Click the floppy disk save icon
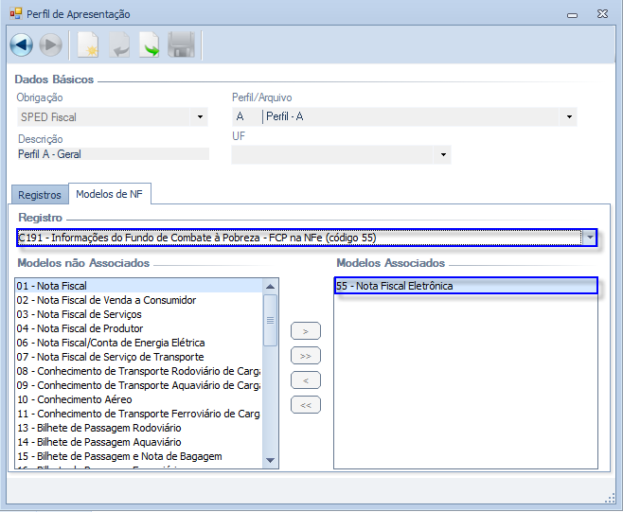Image resolution: width=623 pixels, height=512 pixels. coord(181,44)
